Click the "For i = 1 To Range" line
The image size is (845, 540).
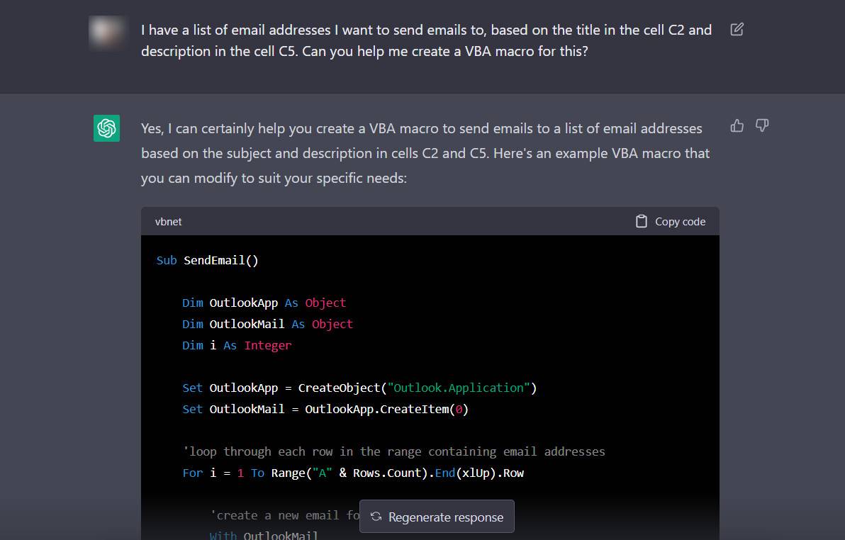point(353,473)
